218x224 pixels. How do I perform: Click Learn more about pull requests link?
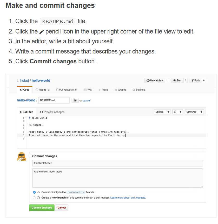tap(128, 198)
